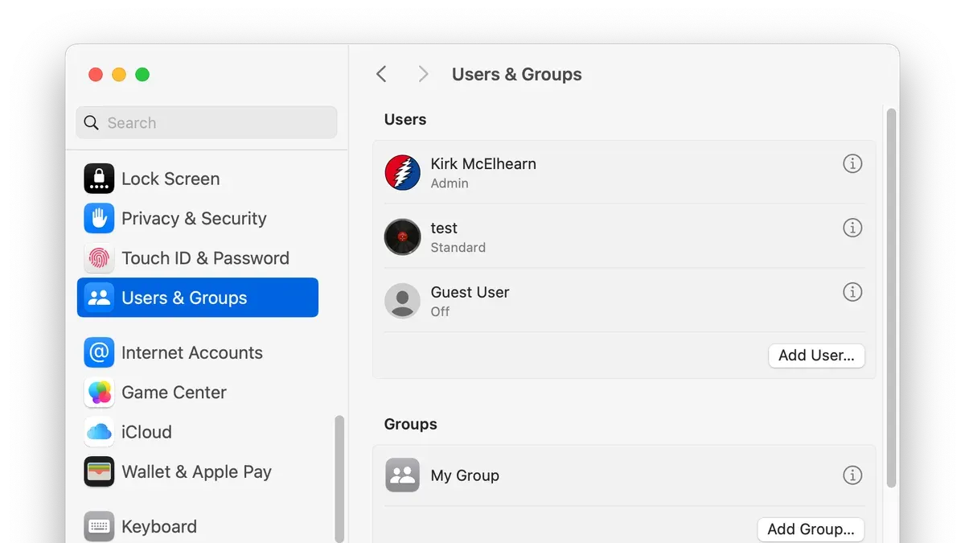Click the Guest User silhouette avatar
The width and height of the screenshot is (965, 543).
(x=402, y=301)
